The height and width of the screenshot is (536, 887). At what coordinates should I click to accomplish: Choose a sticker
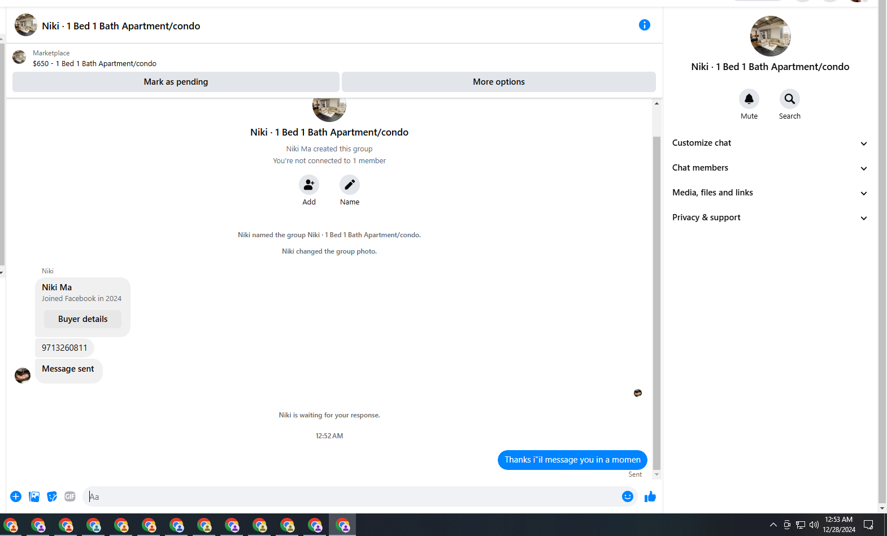click(52, 496)
